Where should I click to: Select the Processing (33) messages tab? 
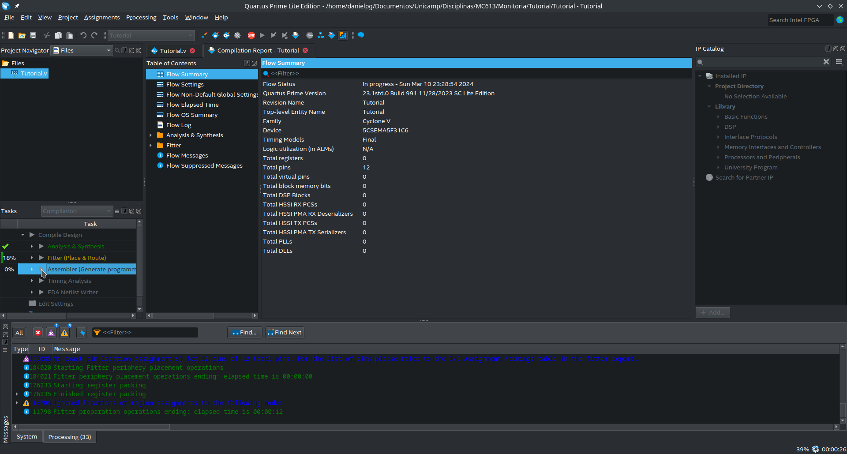[70, 437]
